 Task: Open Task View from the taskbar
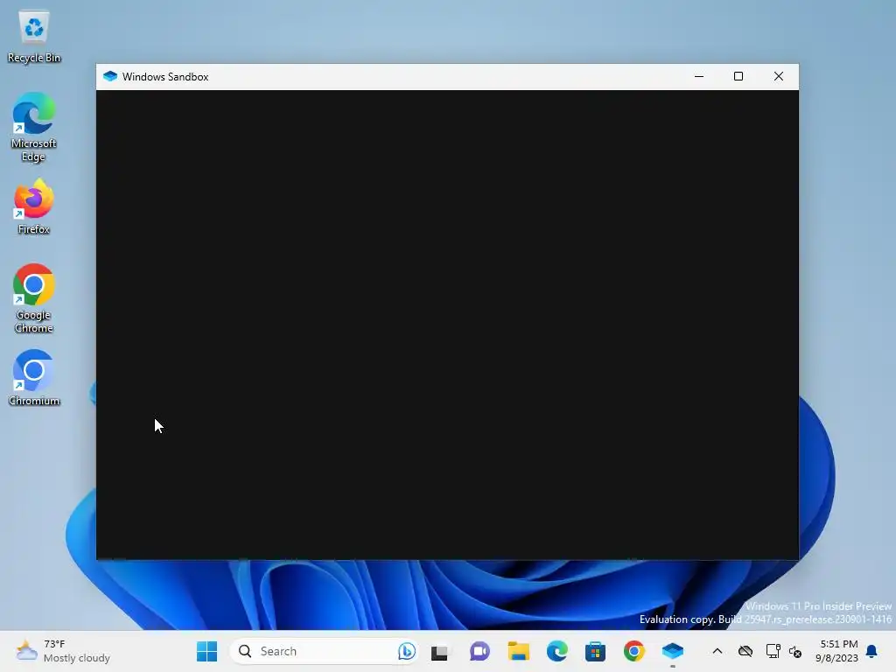pyautogui.click(x=439, y=651)
